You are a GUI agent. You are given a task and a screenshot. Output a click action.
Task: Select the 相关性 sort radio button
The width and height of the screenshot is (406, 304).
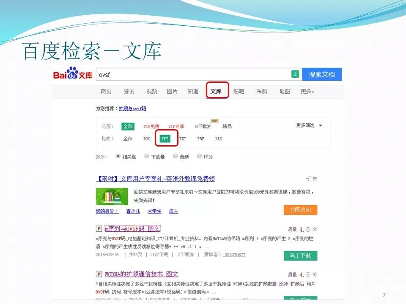[118, 156]
